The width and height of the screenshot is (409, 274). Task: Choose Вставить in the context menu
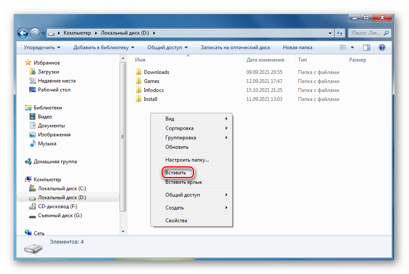(176, 173)
